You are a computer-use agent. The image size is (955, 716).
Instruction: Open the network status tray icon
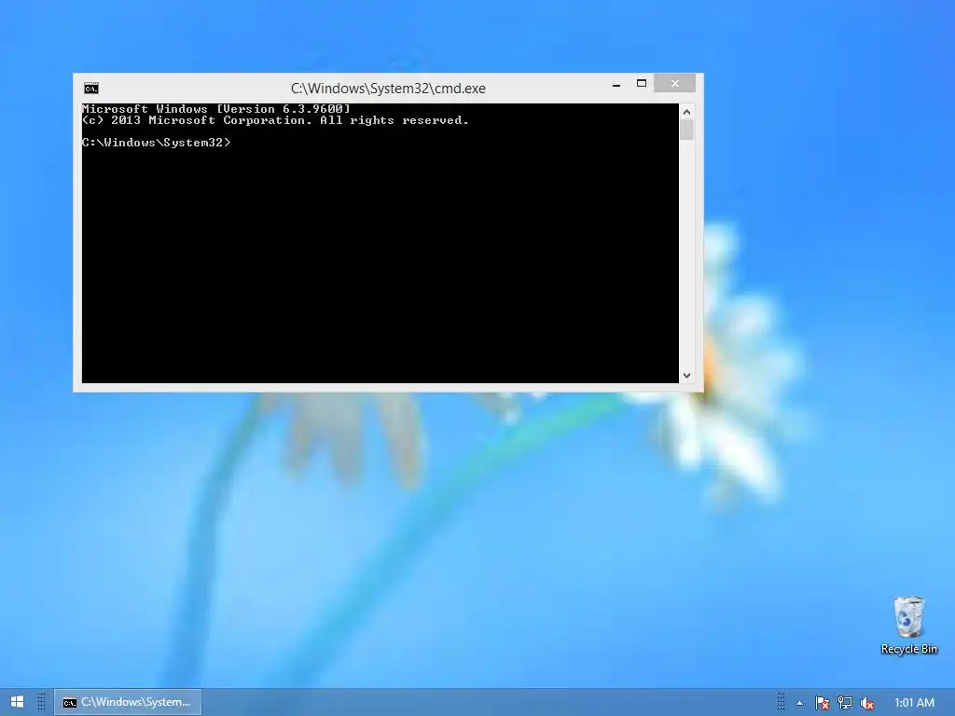click(845, 703)
